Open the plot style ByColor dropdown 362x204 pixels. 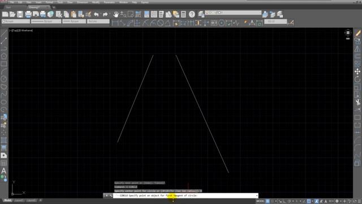click(x=98, y=22)
